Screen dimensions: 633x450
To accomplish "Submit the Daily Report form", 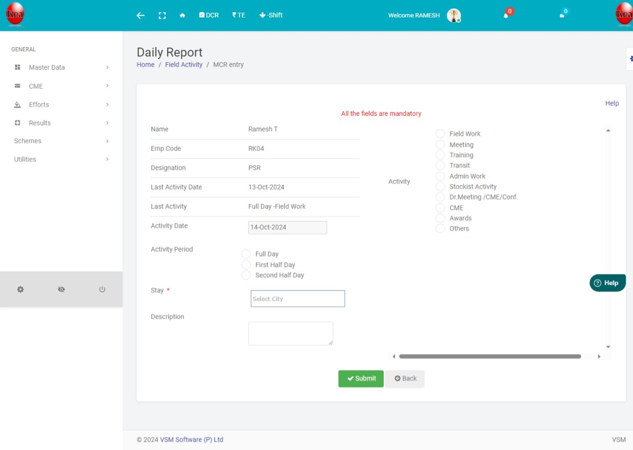I will (x=360, y=378).
